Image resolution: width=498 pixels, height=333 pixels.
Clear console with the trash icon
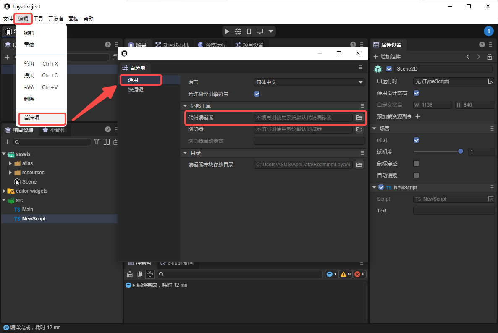(x=130, y=274)
